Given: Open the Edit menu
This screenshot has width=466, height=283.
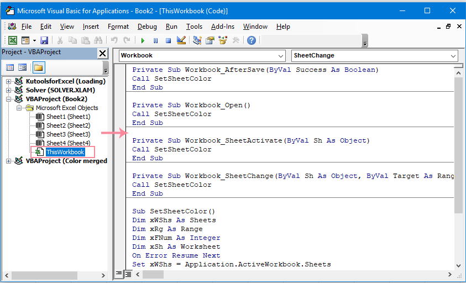Looking at the screenshot, I should [46, 27].
